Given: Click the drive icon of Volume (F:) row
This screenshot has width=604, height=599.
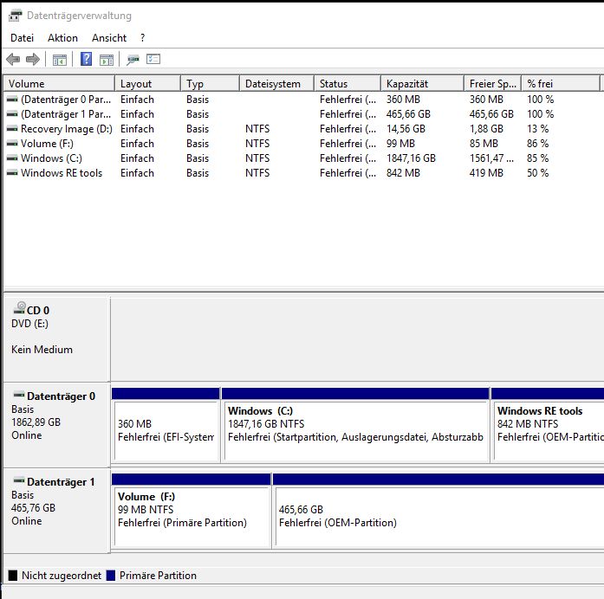Looking at the screenshot, I should tap(12, 144).
